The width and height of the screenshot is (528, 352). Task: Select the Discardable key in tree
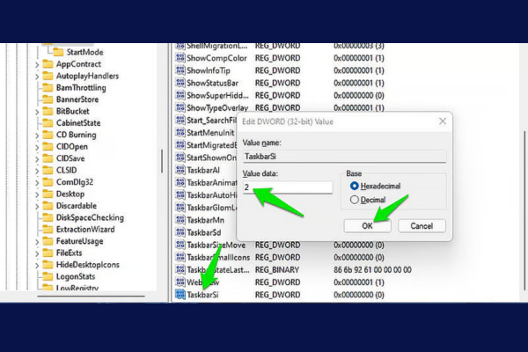coord(77,206)
